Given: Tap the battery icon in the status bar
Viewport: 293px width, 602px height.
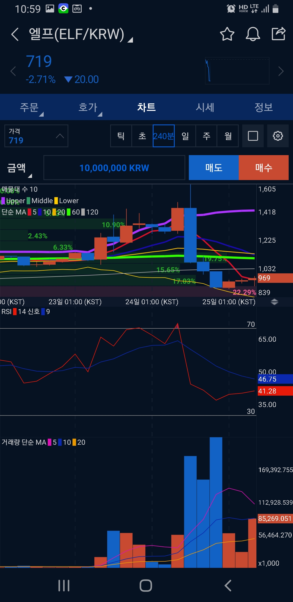Looking at the screenshot, I should [275, 8].
